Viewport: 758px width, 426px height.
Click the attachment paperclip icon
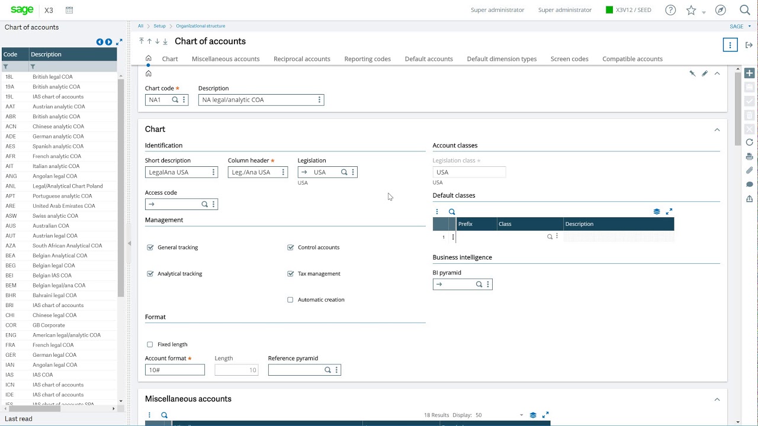pos(749,170)
